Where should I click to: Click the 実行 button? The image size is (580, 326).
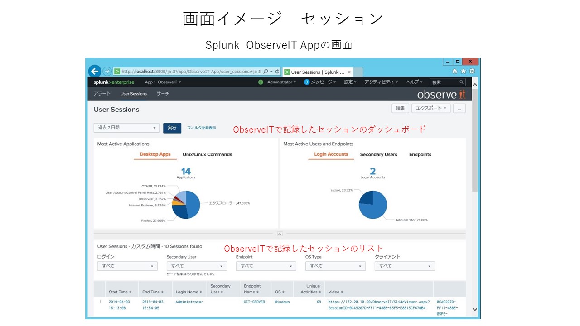click(x=172, y=128)
